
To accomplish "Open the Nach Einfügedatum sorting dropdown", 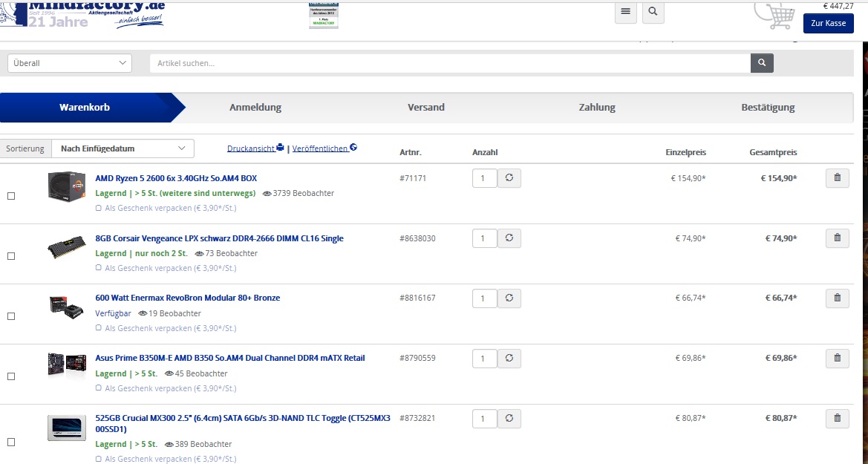I will click(123, 148).
